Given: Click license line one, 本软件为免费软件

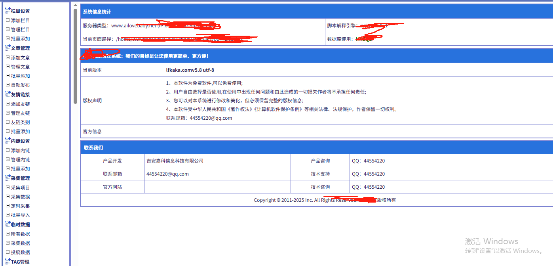Looking at the screenshot, I should tap(204, 83).
